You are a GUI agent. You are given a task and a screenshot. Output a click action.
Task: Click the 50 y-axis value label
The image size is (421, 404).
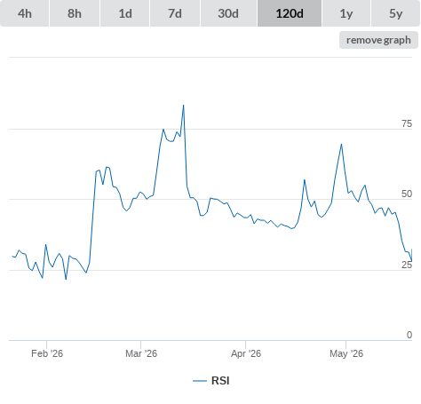407,194
